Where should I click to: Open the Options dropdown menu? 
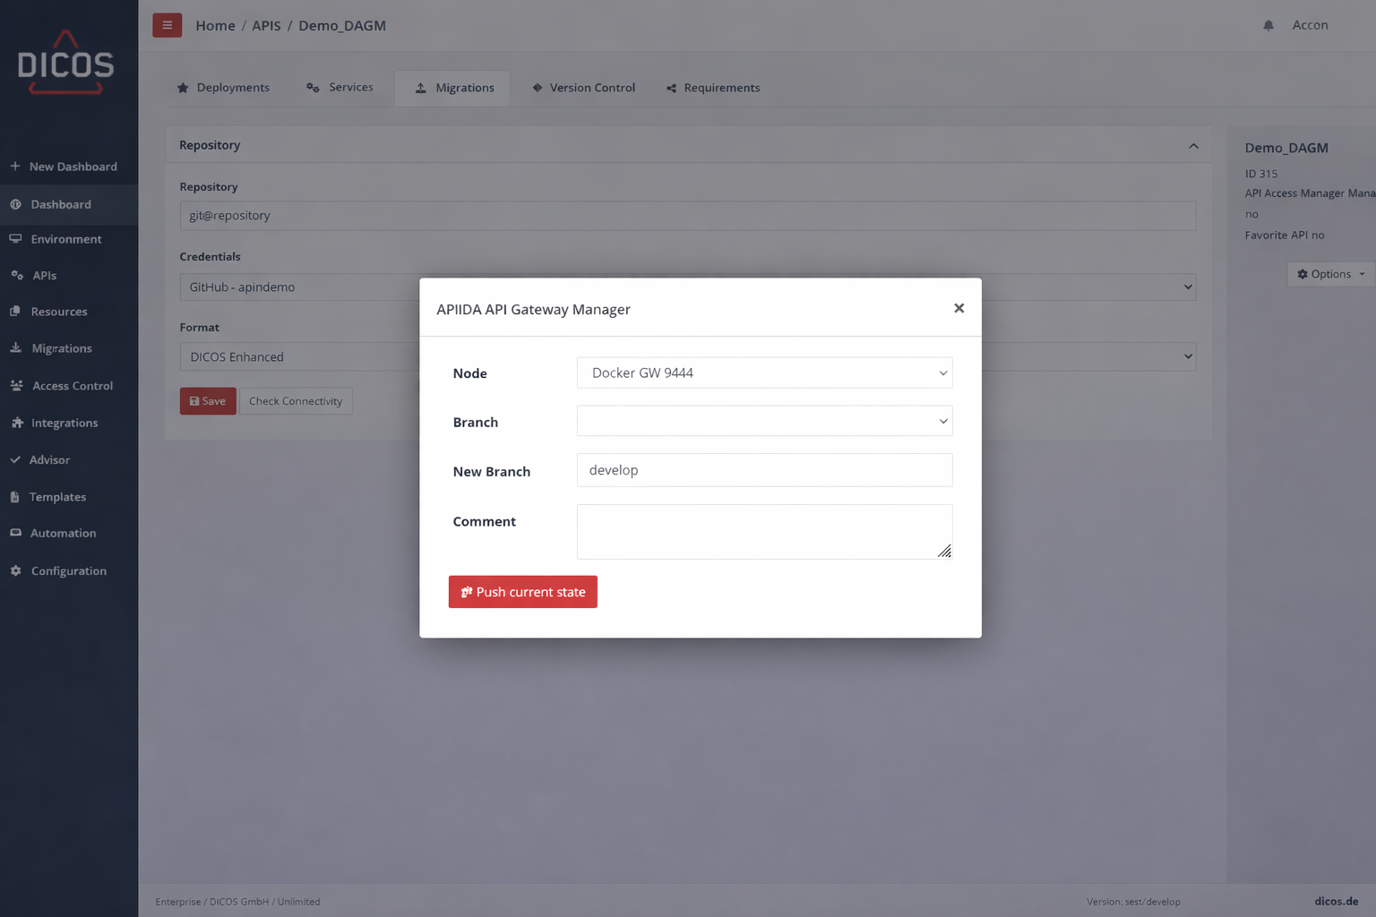[1330, 274]
